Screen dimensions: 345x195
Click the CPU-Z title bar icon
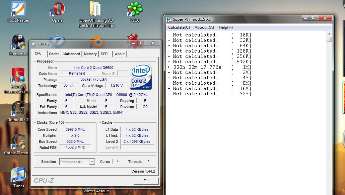(x=34, y=44)
